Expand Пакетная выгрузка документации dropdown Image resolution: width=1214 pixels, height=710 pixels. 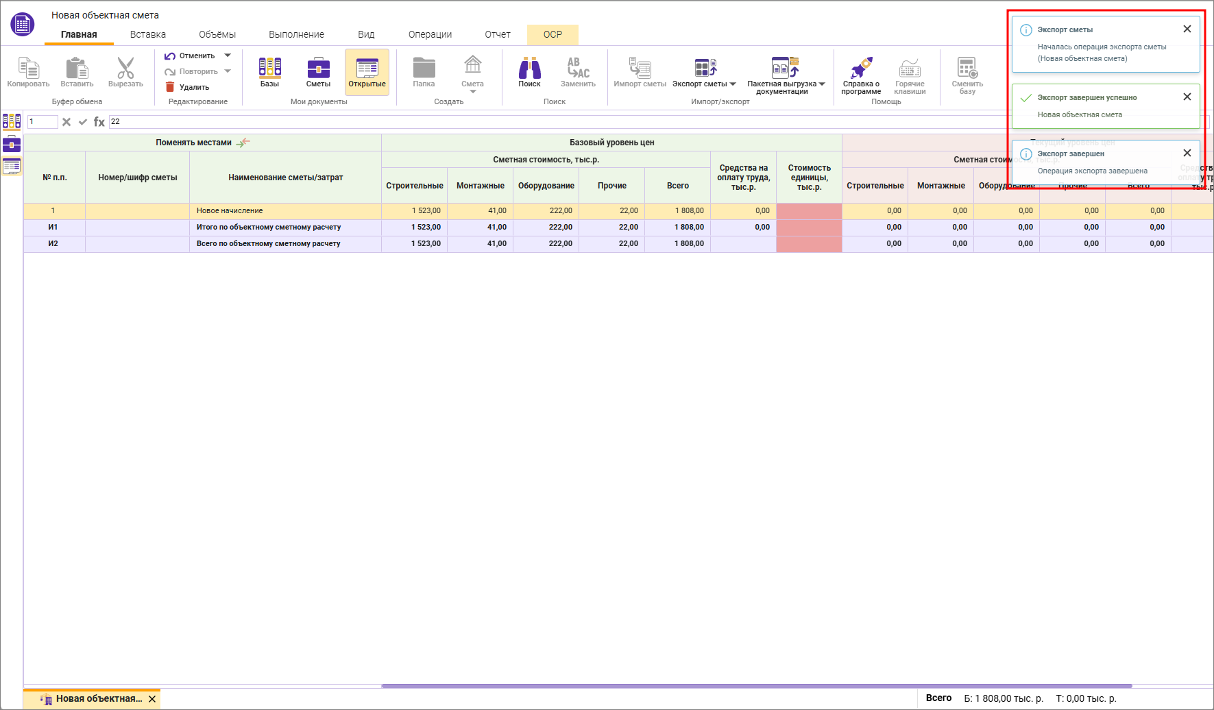(822, 84)
